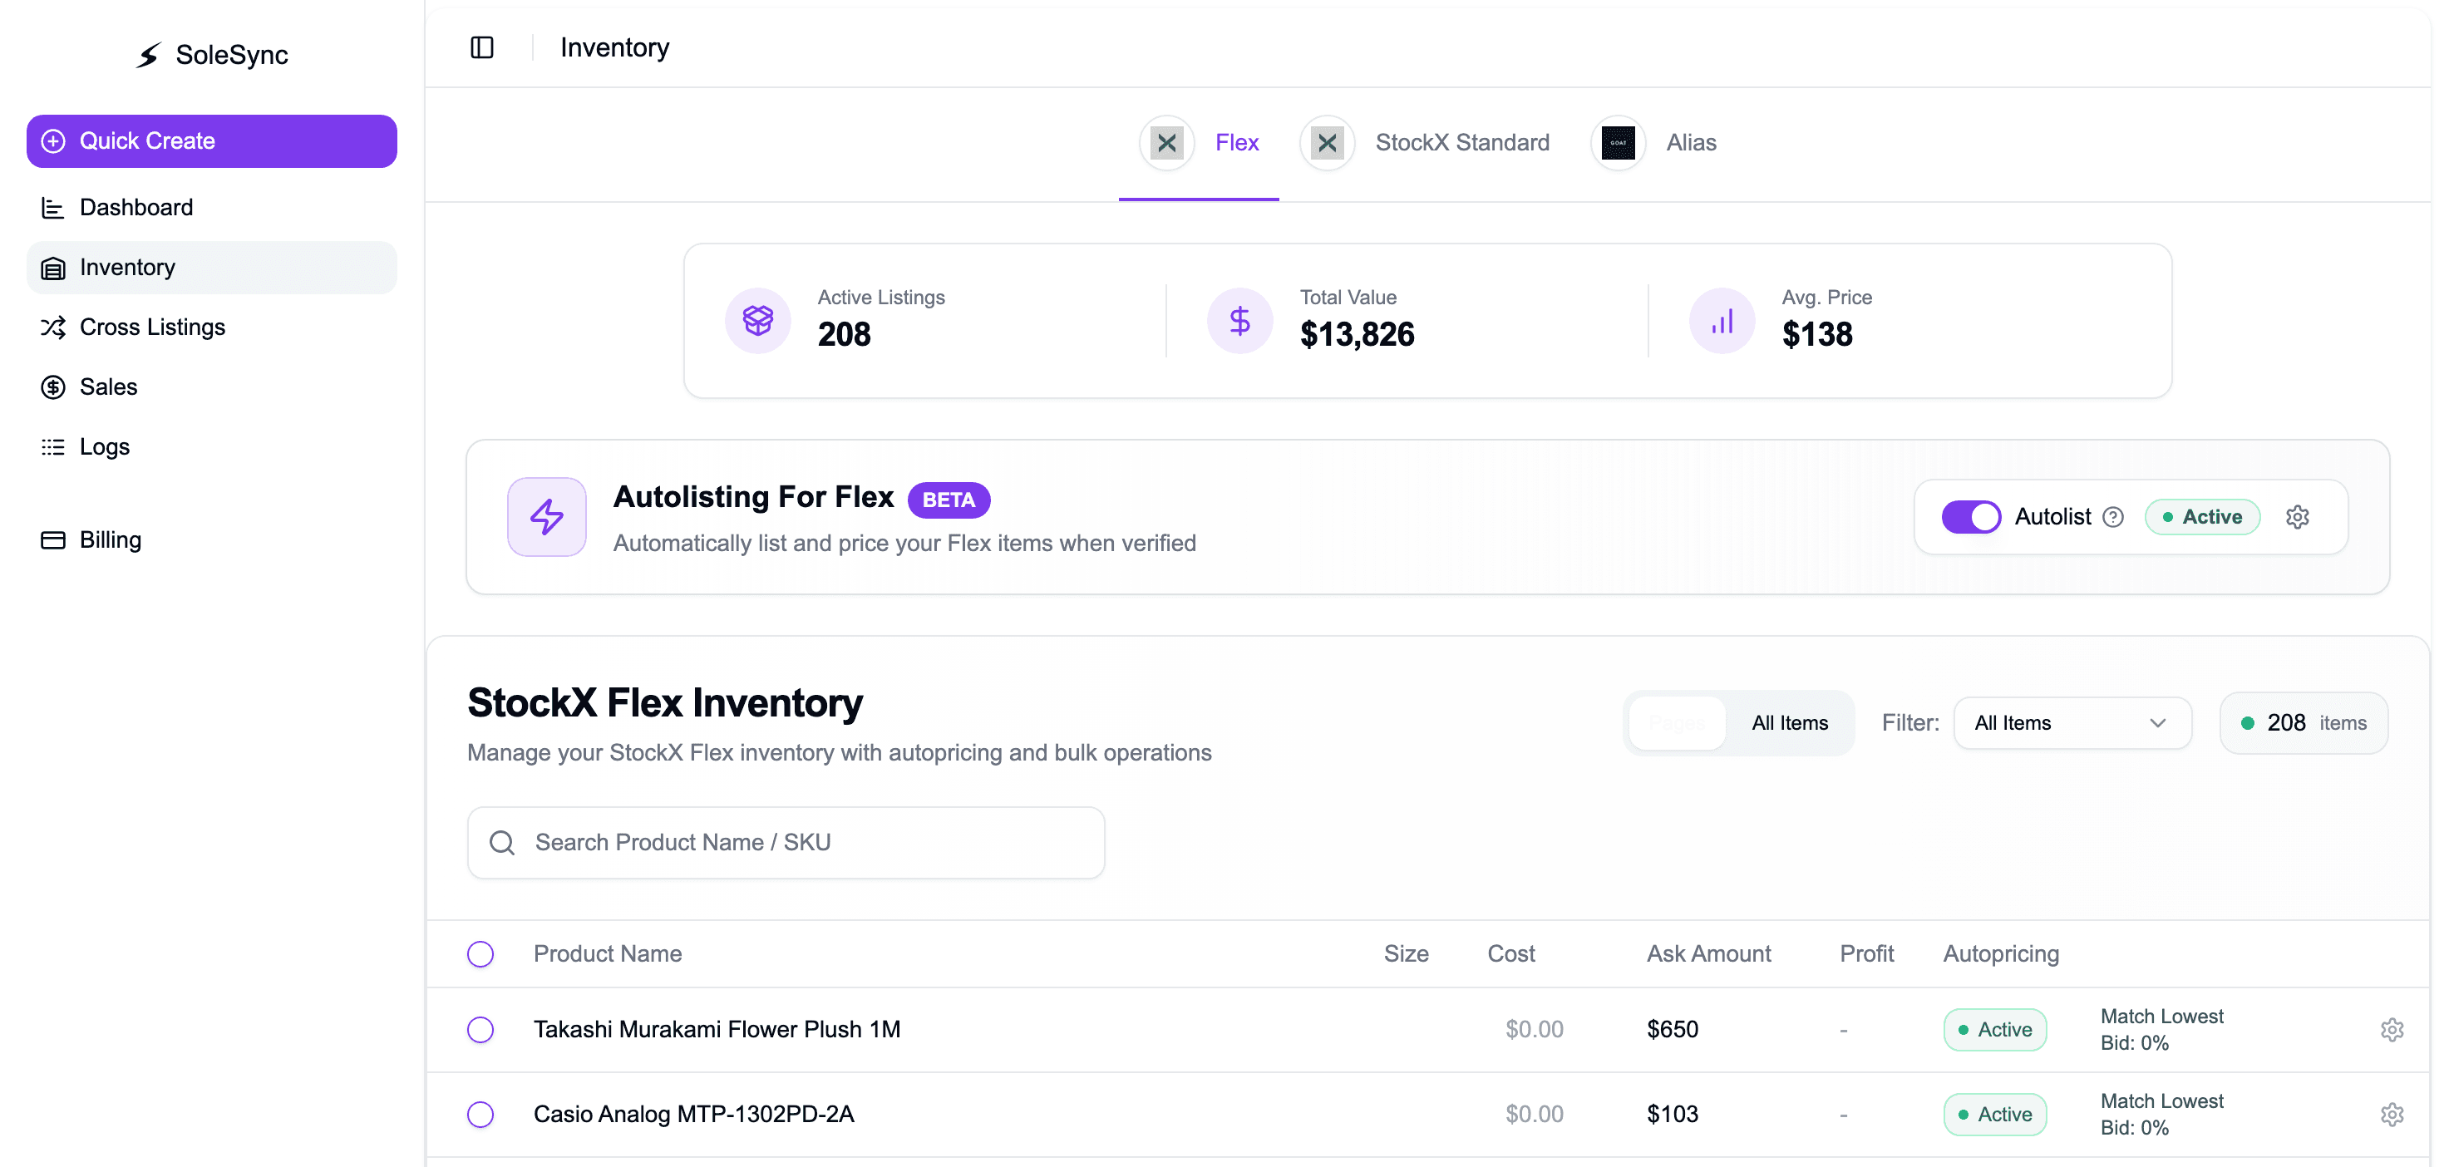Go to Dashboard in sidebar
The height and width of the screenshot is (1167, 2444).
point(212,207)
